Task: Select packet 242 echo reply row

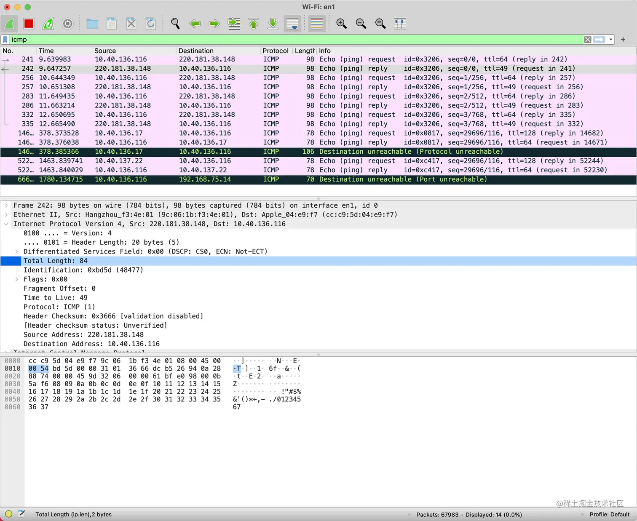Action: coord(318,69)
